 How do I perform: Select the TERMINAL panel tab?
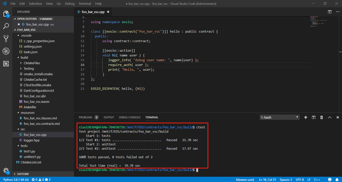pos(152,117)
